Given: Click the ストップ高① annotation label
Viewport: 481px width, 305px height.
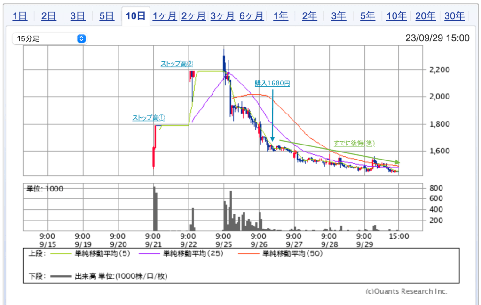Looking at the screenshot, I should [148, 118].
